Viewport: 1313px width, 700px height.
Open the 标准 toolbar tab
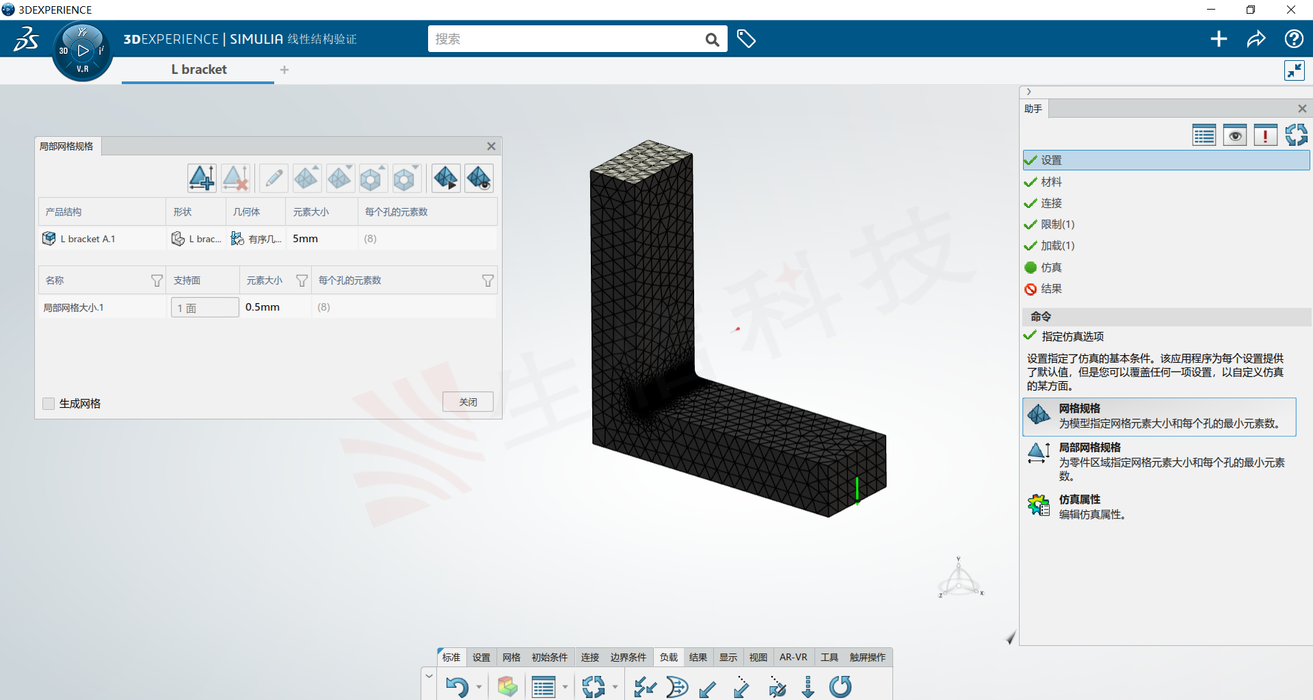451,658
